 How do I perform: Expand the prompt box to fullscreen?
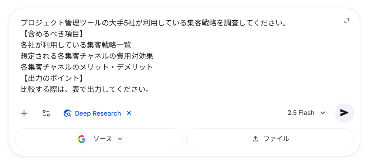tap(347, 21)
